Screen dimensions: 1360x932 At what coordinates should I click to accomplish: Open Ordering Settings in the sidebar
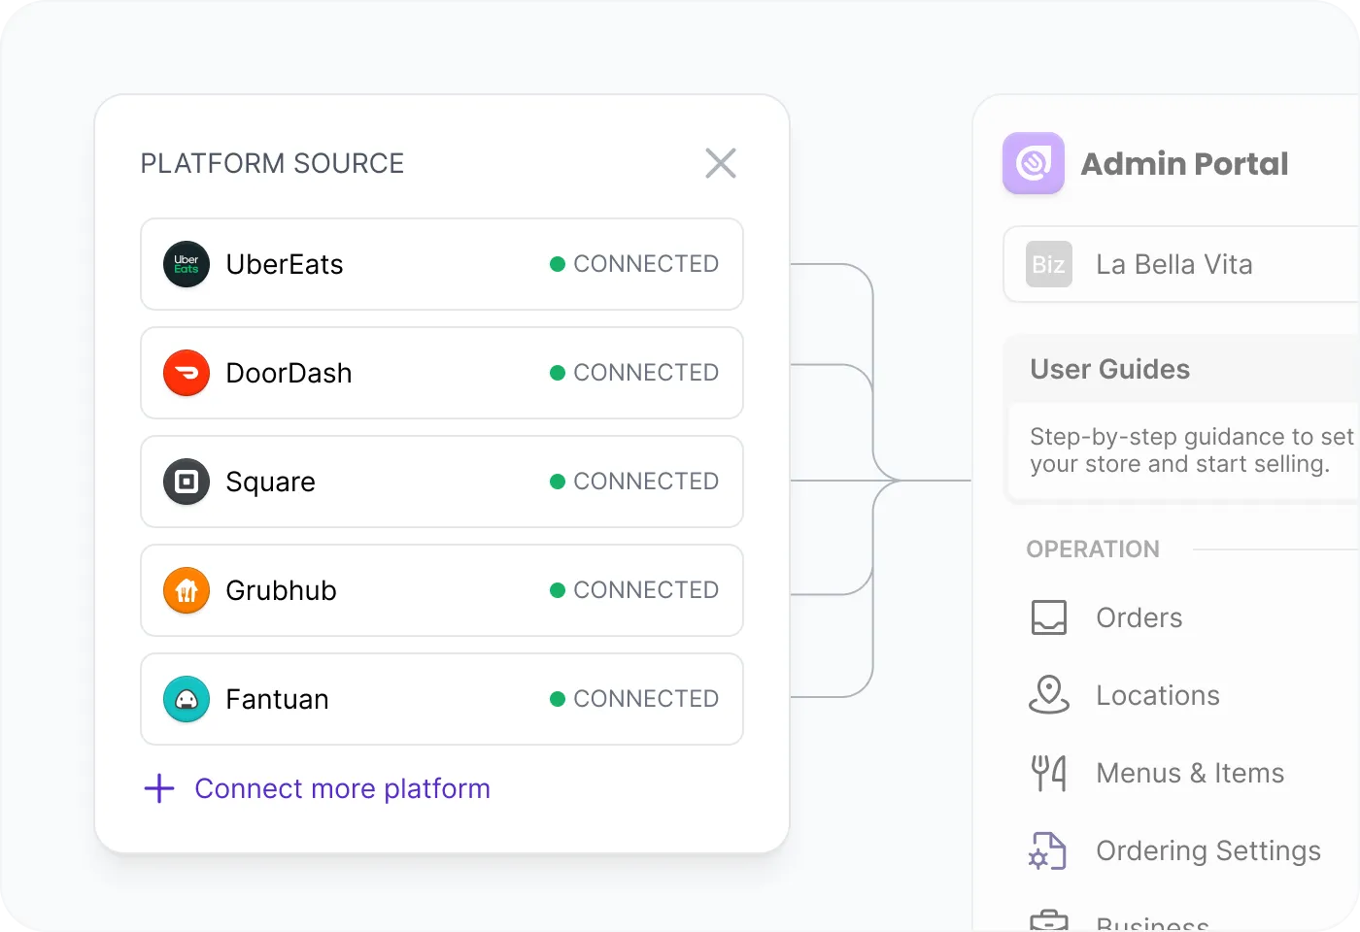pyautogui.click(x=1208, y=851)
